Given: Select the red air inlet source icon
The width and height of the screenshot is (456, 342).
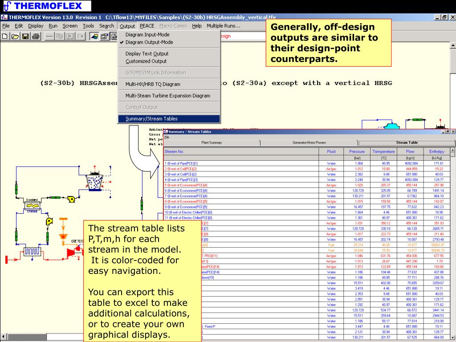Looking at the screenshot, I should 6,260.
